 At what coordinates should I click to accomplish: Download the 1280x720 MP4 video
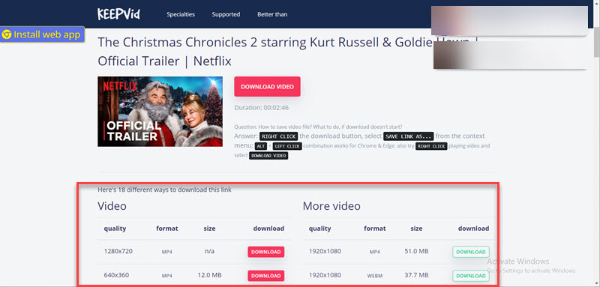(266, 252)
